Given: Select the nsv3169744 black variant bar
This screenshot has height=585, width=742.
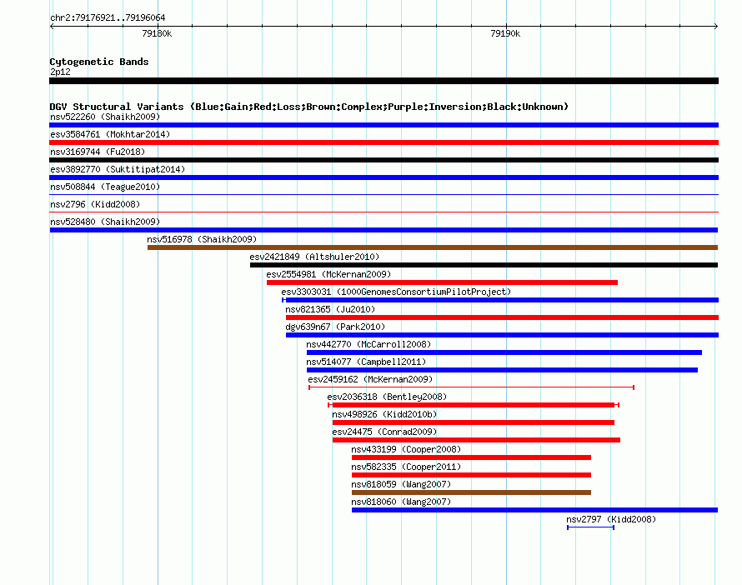Looking at the screenshot, I should (384, 160).
